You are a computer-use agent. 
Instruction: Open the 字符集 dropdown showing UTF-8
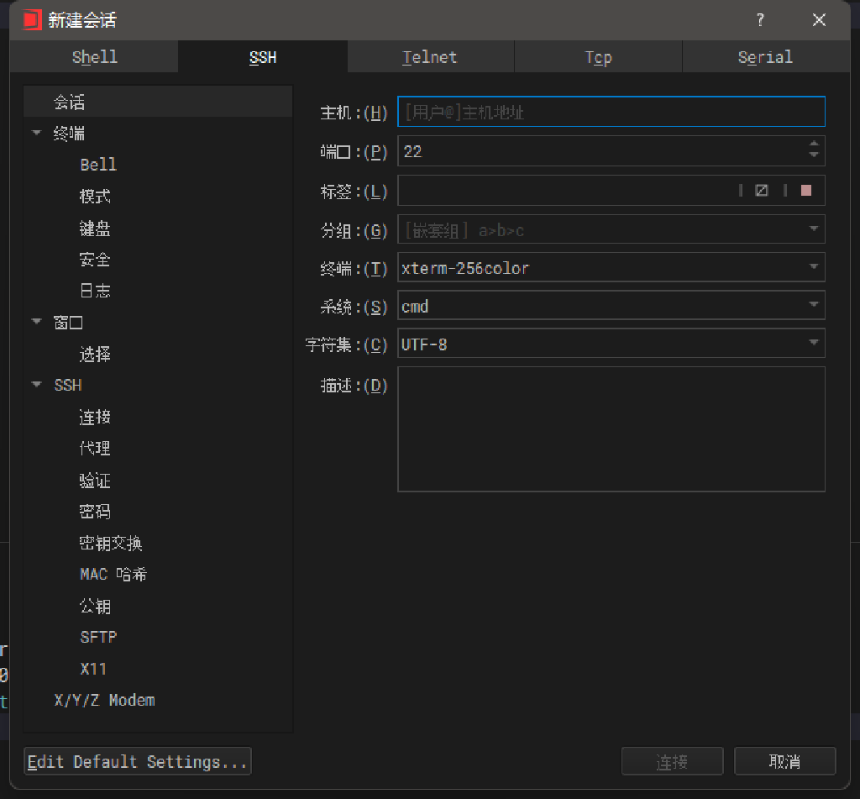click(813, 343)
